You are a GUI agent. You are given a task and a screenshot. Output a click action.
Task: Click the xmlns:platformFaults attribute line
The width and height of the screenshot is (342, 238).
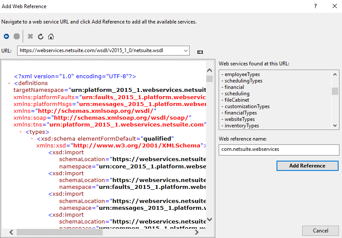coord(110,97)
